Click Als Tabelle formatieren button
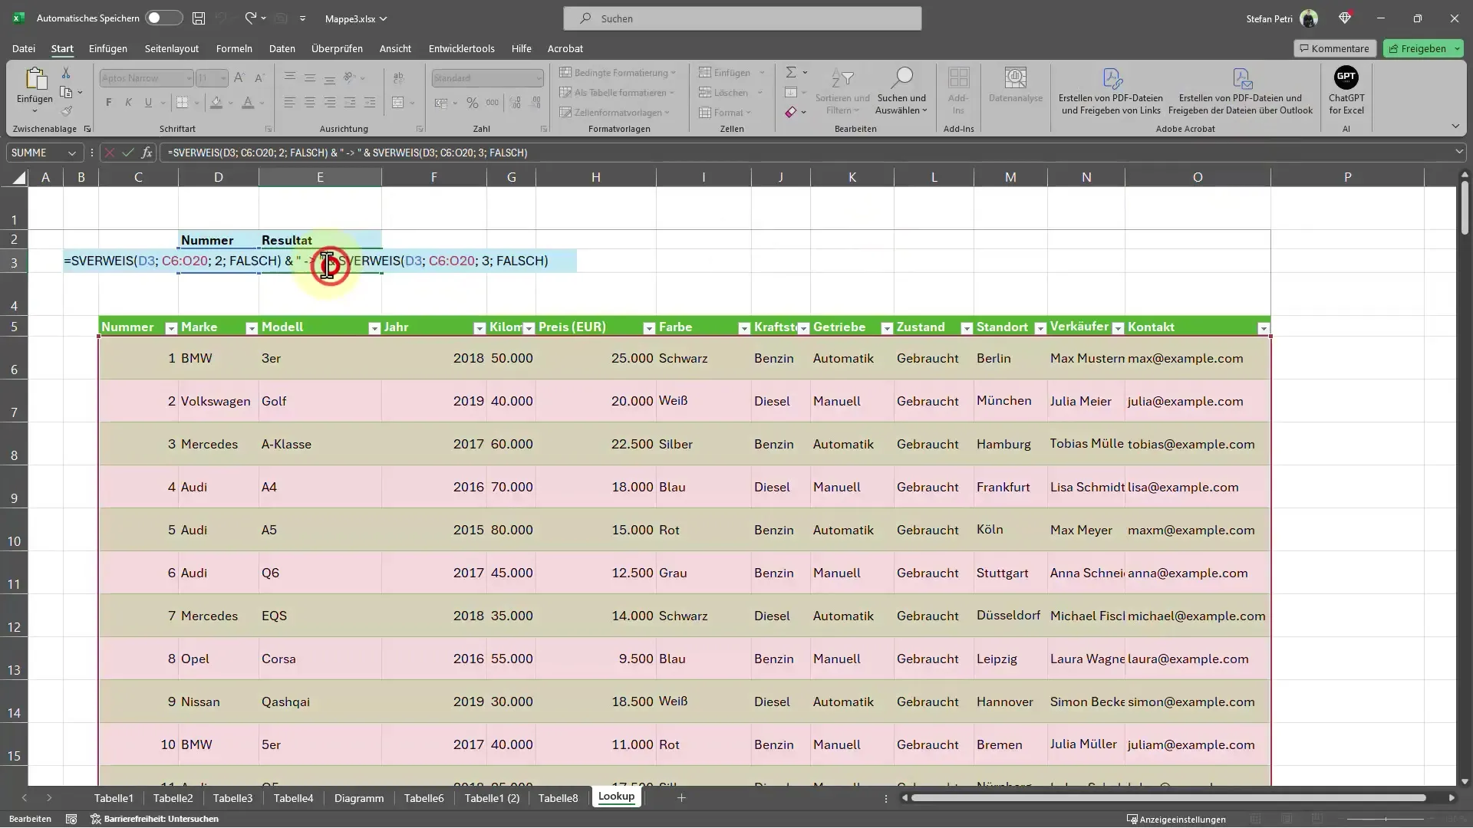The image size is (1473, 828). 617,93
